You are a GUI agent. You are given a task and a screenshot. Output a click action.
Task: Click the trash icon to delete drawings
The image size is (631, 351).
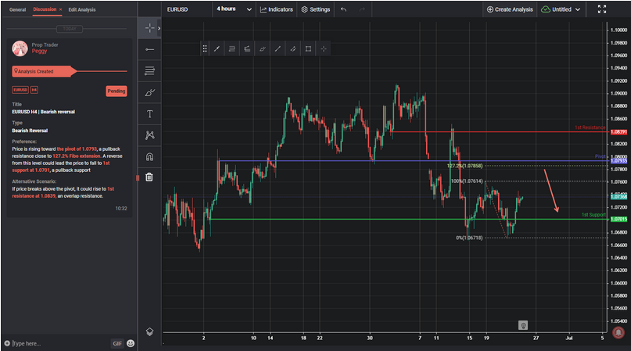tap(149, 177)
